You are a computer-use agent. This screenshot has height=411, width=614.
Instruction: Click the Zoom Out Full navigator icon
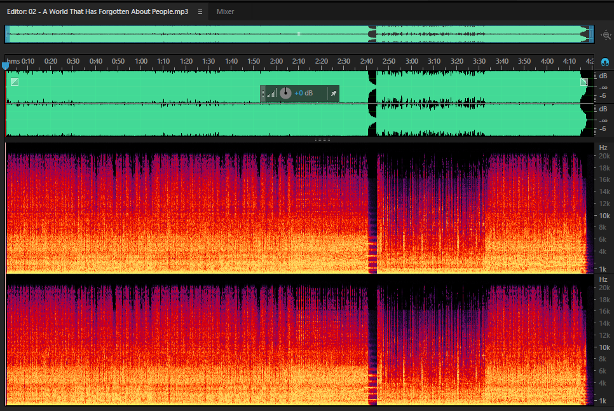pos(606,35)
